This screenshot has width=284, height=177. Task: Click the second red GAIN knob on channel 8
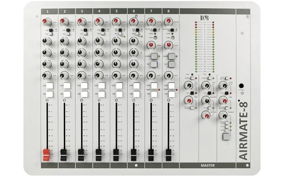pos(169,45)
